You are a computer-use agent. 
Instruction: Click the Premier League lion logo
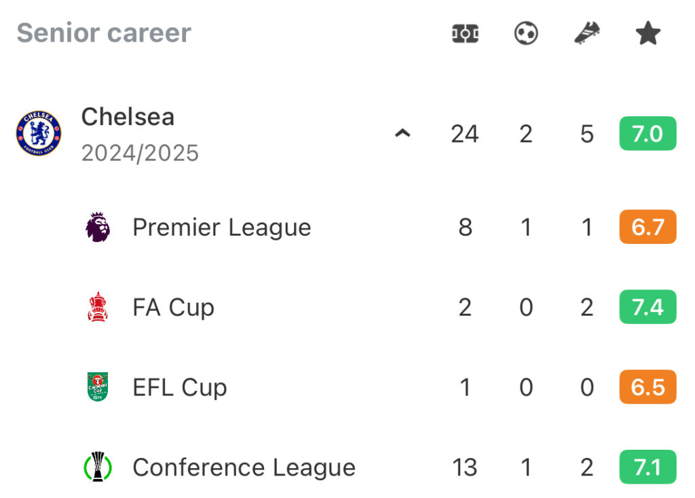[x=98, y=227]
